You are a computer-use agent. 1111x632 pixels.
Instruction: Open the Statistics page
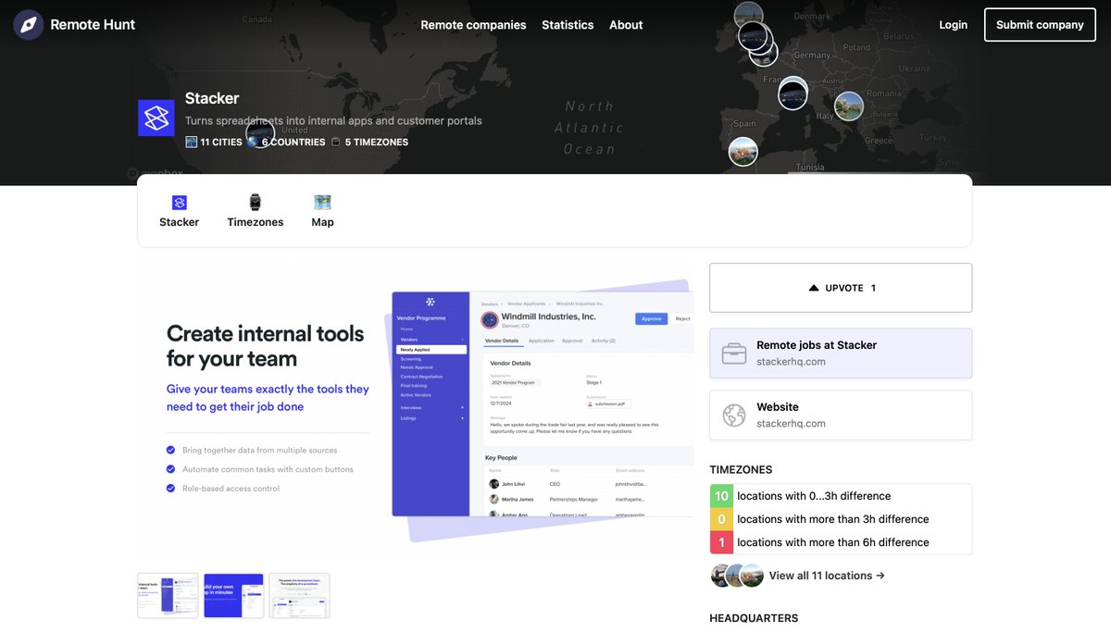[x=568, y=25]
